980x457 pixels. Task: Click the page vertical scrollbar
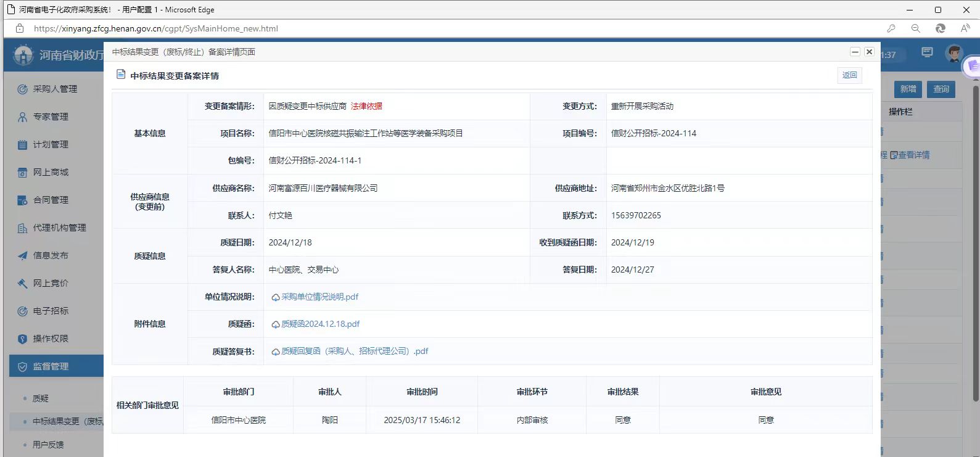pos(975,247)
